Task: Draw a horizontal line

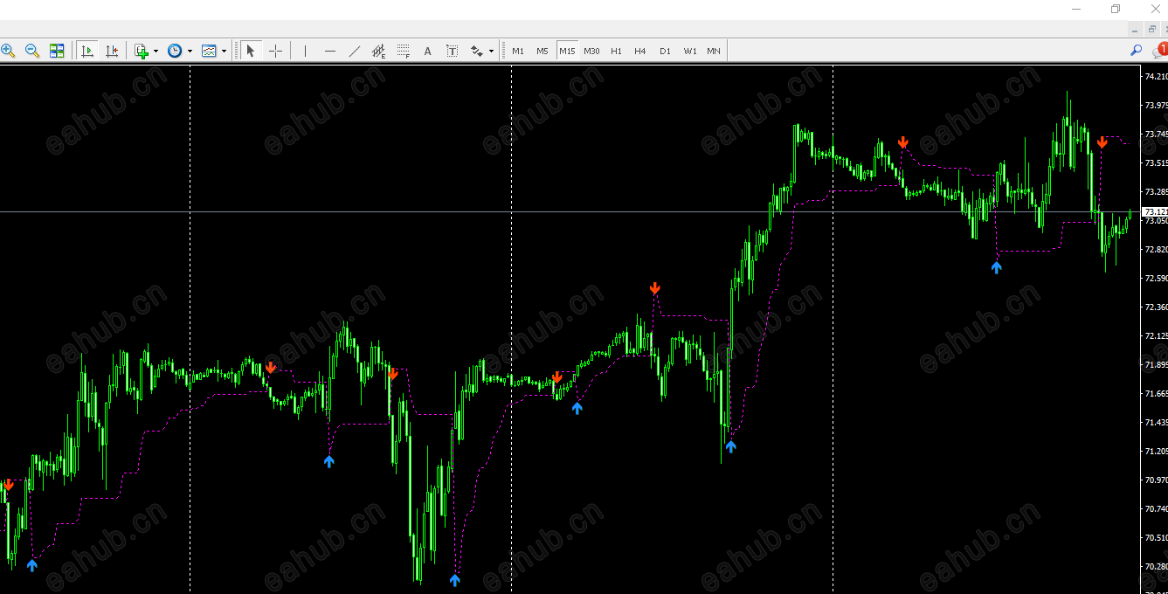Action: tap(329, 51)
